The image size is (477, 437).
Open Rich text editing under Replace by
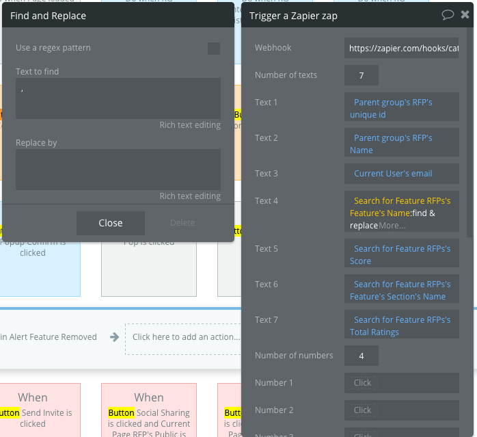(190, 196)
